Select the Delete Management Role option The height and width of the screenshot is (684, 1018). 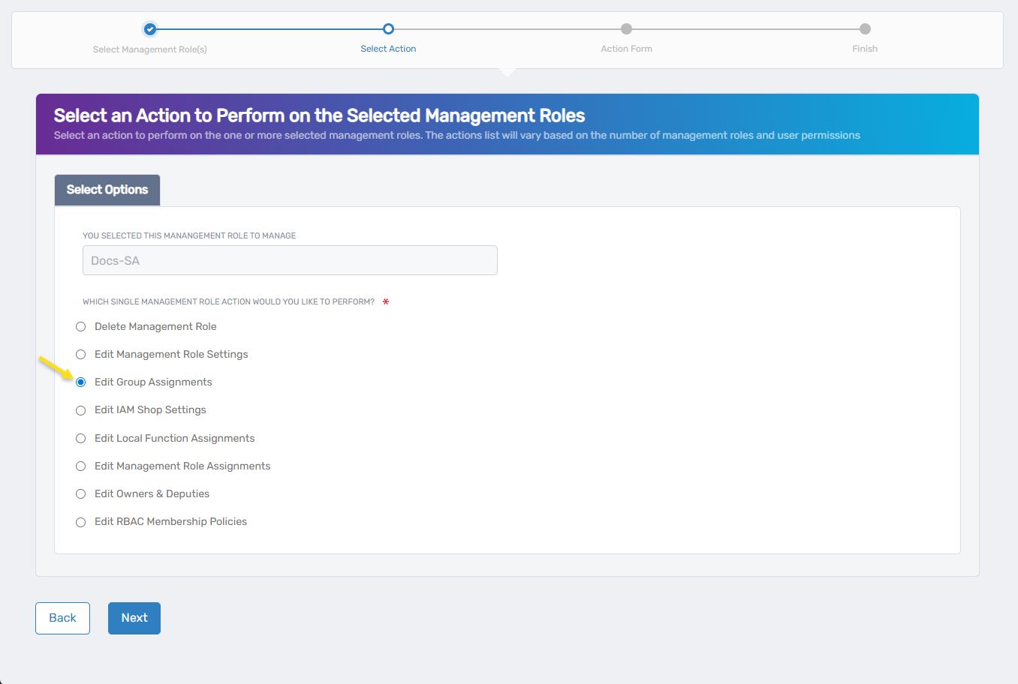pyautogui.click(x=81, y=327)
